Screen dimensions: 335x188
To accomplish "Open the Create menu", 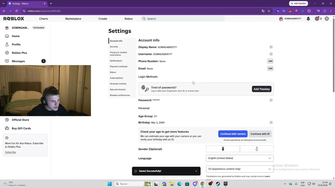I will click(103, 19).
